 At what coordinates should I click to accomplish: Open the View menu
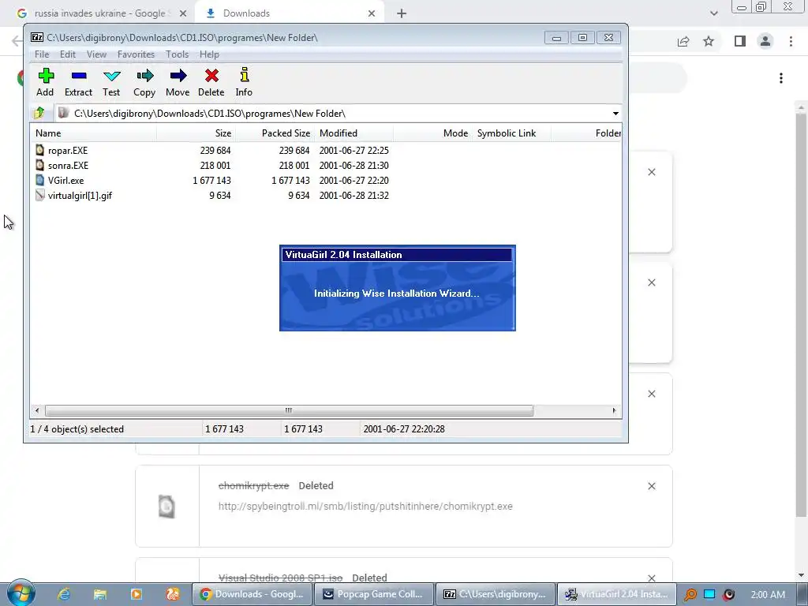(96, 54)
